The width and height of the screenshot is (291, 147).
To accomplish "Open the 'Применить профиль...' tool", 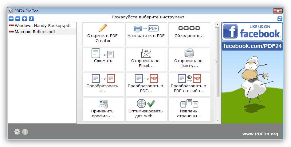I will click(103, 109).
